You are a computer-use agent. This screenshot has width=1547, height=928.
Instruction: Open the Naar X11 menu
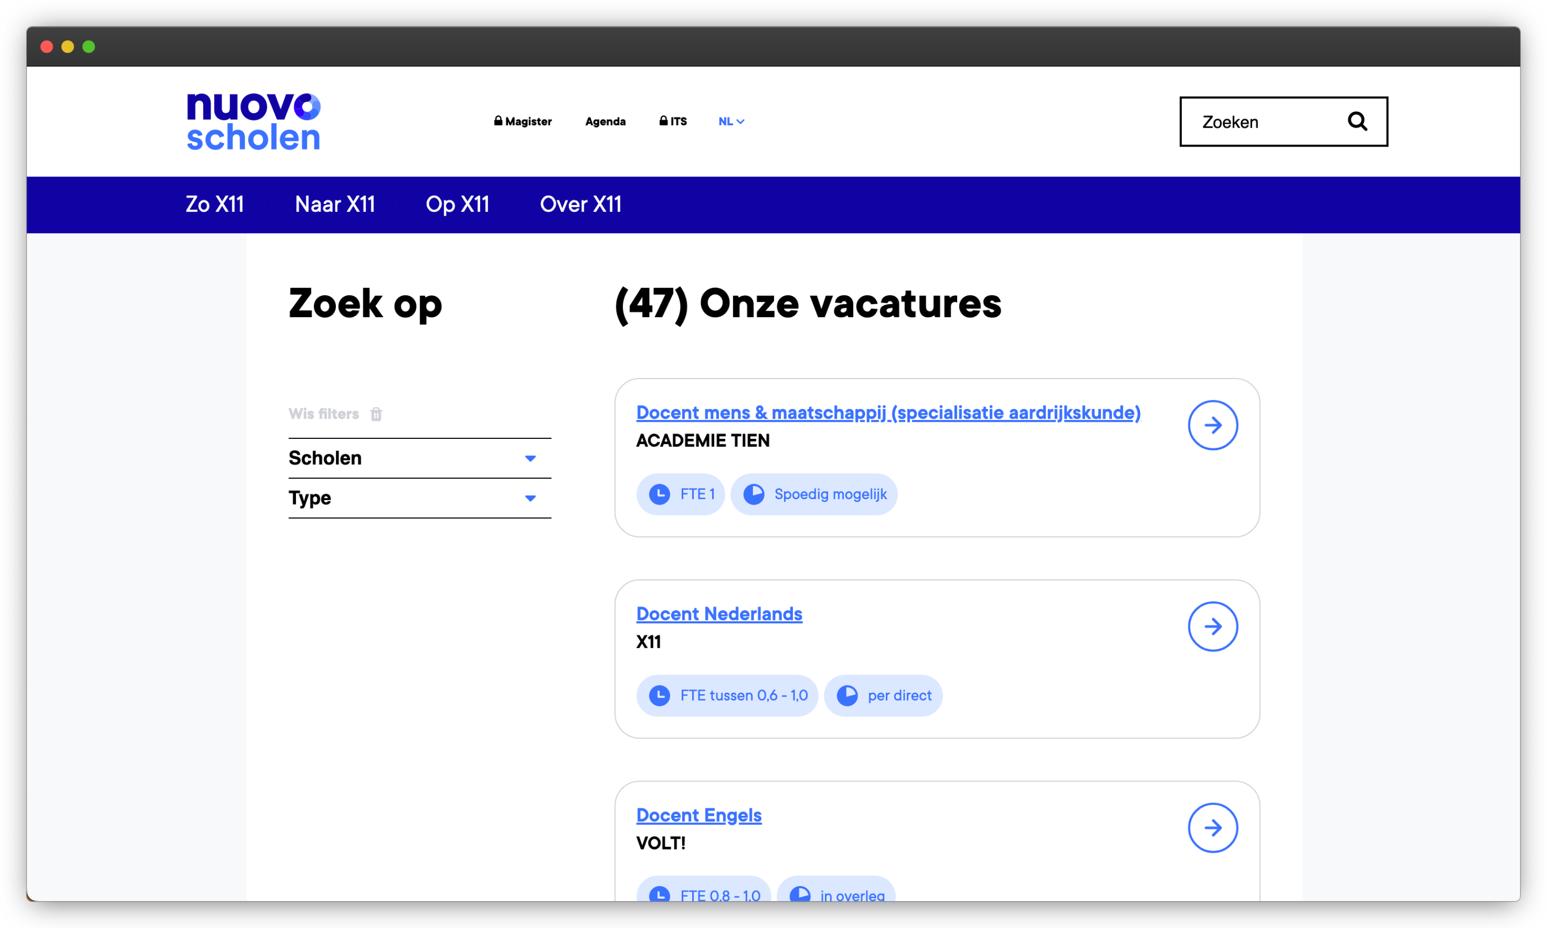[x=335, y=204]
